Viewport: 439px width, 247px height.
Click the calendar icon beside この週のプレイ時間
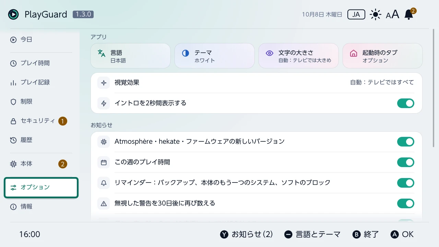(x=104, y=162)
